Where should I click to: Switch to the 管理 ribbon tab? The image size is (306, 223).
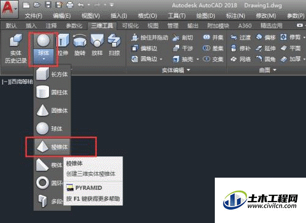coord(173,26)
